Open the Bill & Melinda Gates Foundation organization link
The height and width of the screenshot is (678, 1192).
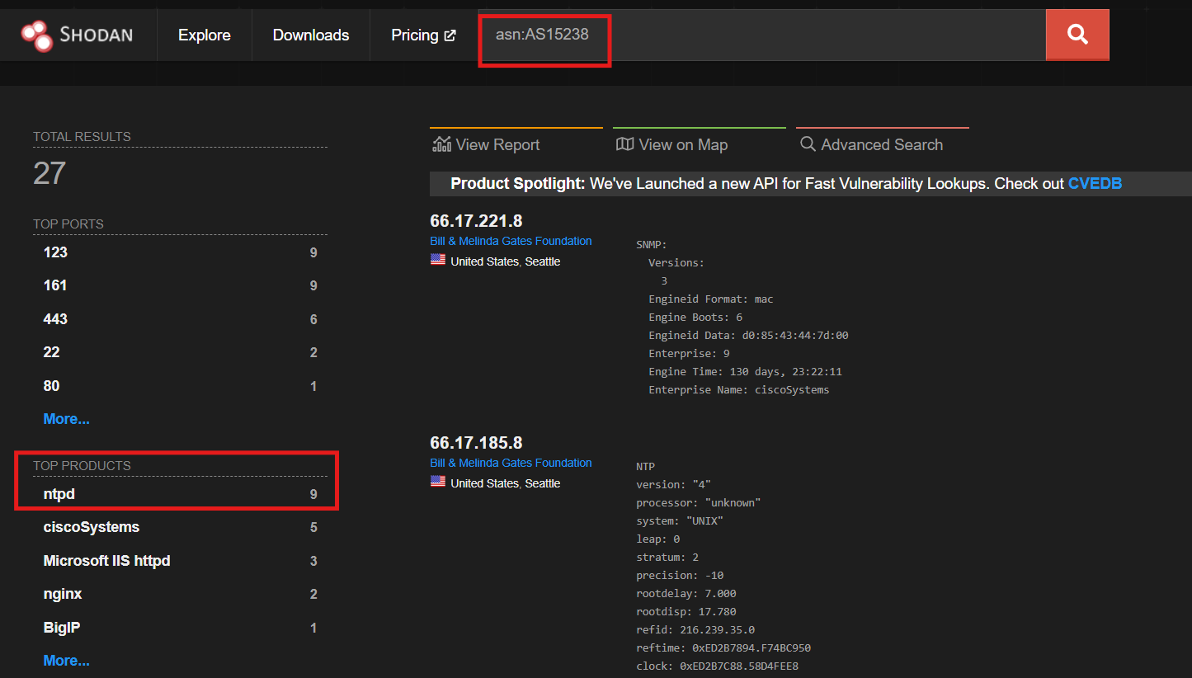pyautogui.click(x=510, y=240)
